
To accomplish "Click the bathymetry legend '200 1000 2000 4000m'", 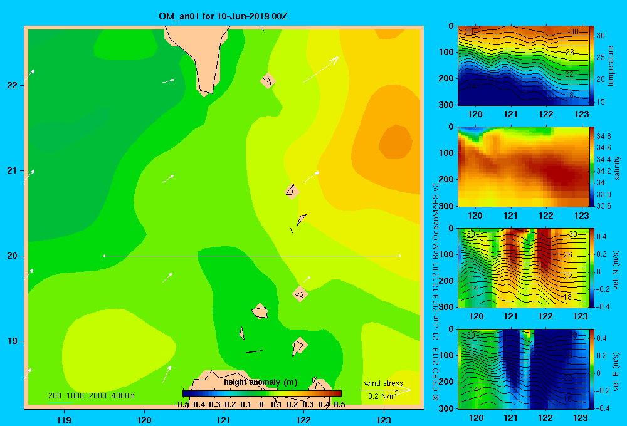I will (x=91, y=396).
